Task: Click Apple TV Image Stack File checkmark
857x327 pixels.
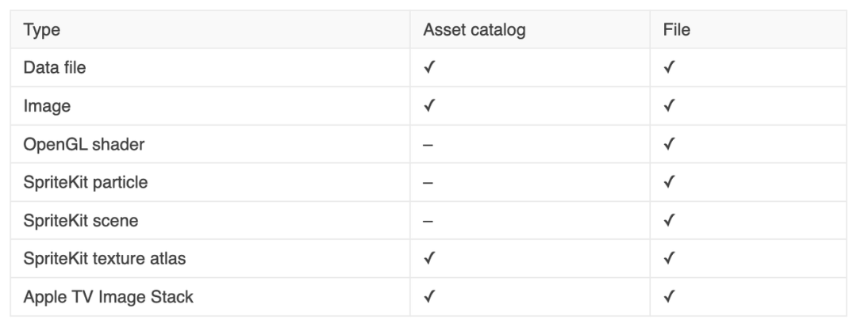Action: [668, 298]
